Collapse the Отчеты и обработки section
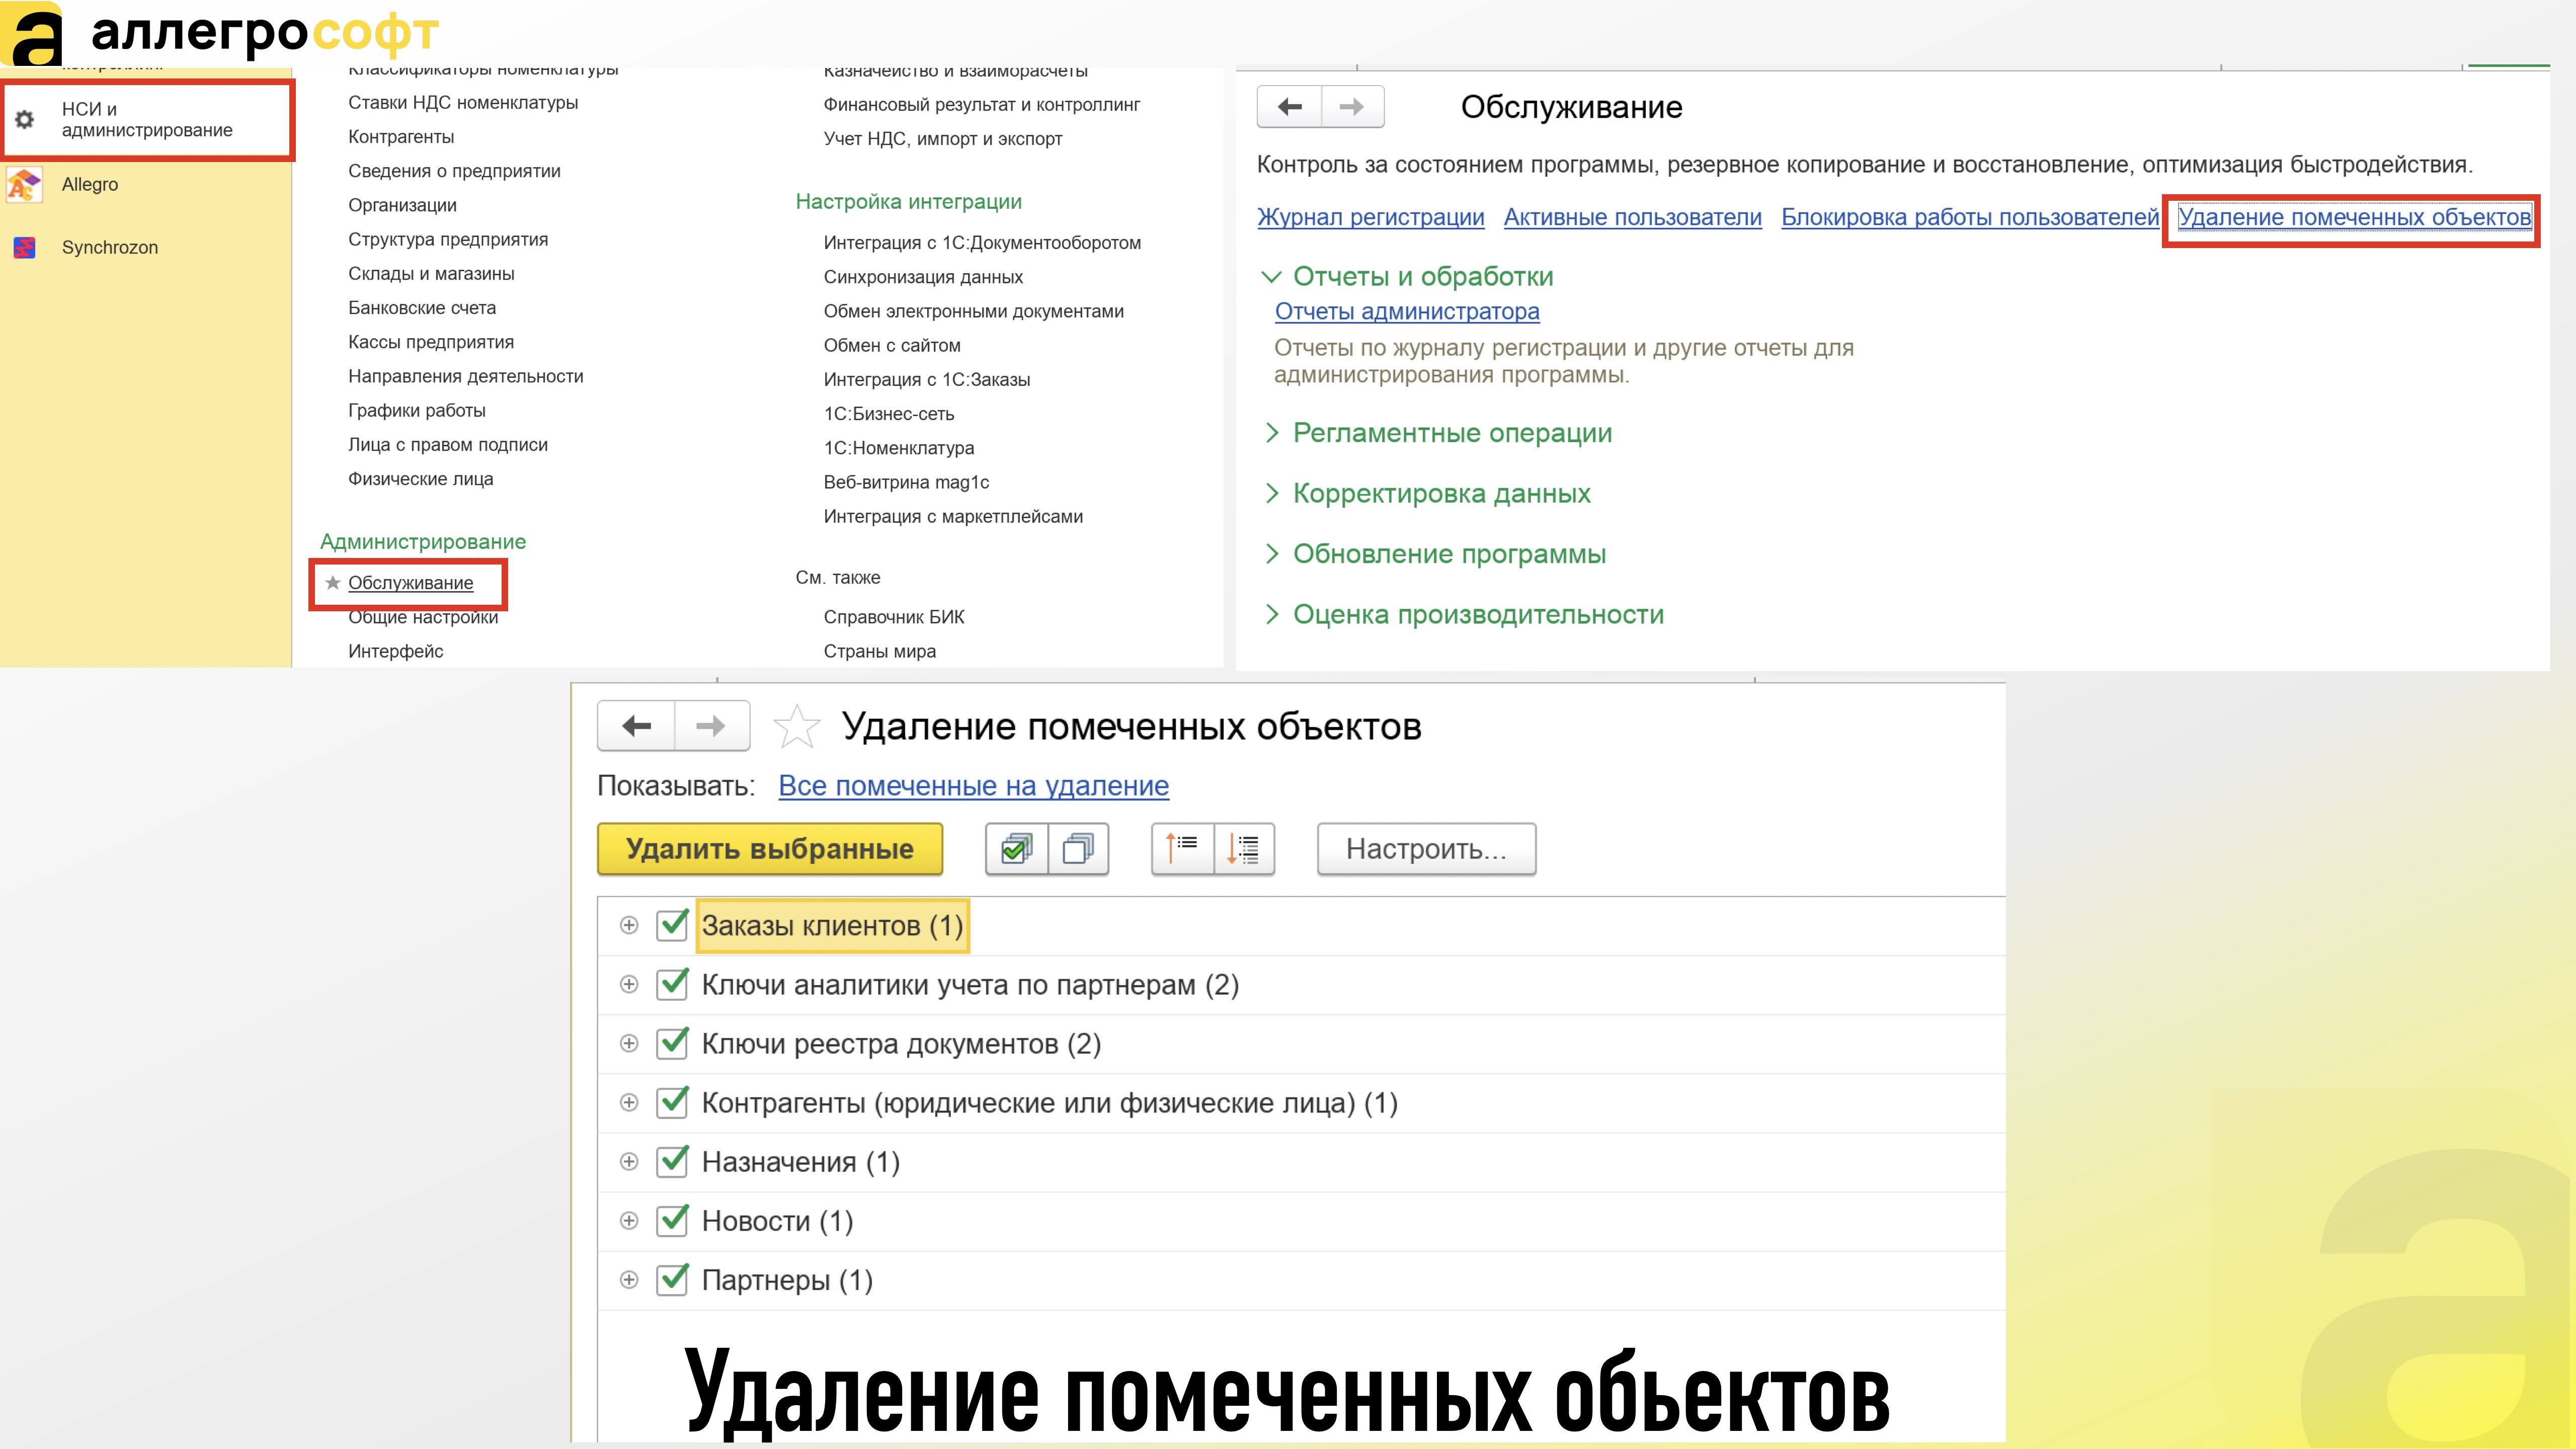This screenshot has width=2576, height=1449. 1271,277
